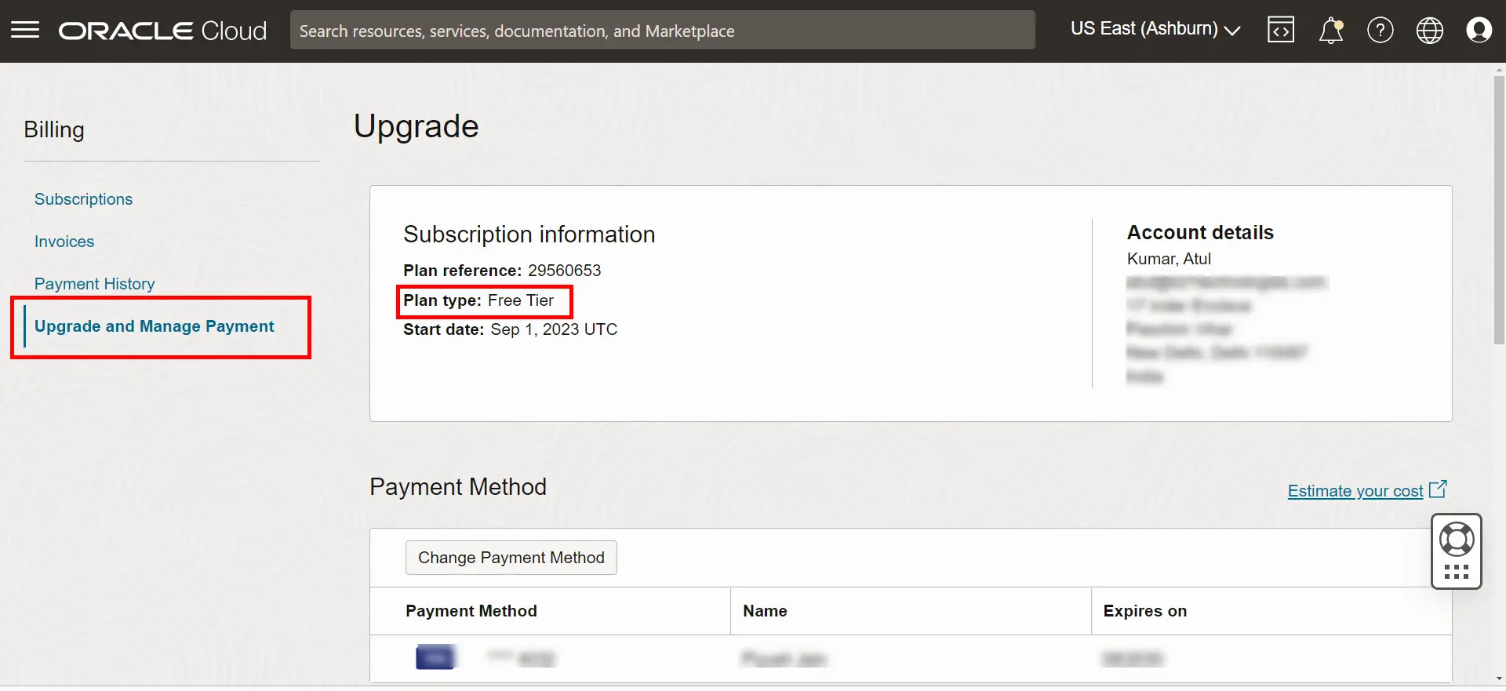
Task: Open the Help question mark icon
Action: coord(1380,31)
